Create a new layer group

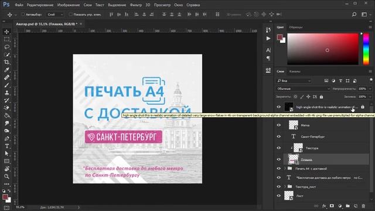click(347, 206)
